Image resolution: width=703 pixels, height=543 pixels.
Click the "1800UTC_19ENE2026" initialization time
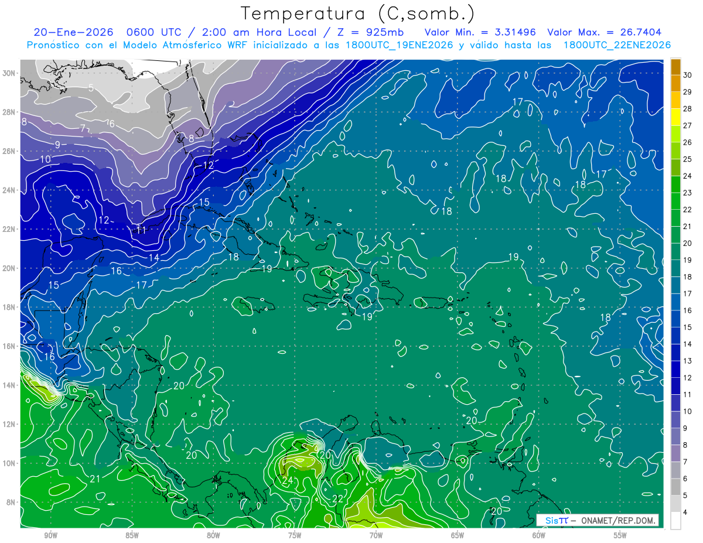click(x=399, y=45)
